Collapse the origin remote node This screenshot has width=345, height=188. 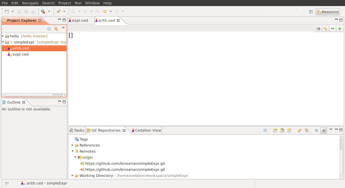(75, 157)
